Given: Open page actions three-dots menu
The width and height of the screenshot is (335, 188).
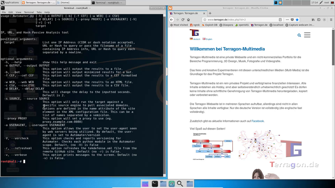Looking at the screenshot, I should tap(287, 20).
